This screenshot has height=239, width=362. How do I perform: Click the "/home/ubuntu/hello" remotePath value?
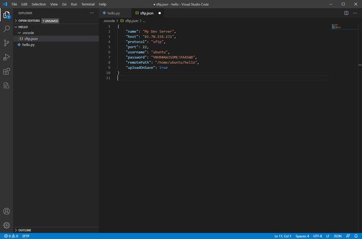click(176, 63)
